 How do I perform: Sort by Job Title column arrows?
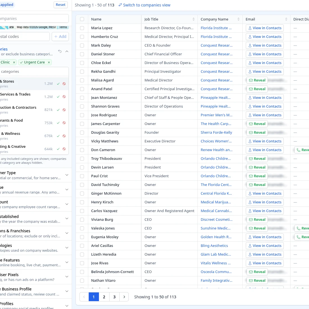coord(194,19)
